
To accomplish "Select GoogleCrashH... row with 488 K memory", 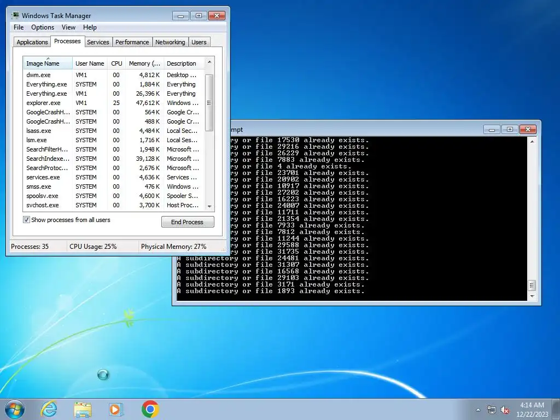I will tap(114, 121).
